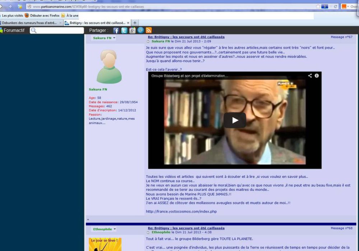359x251 pixels.
Task: Click the Age: 58 line
Action: click(95, 98)
